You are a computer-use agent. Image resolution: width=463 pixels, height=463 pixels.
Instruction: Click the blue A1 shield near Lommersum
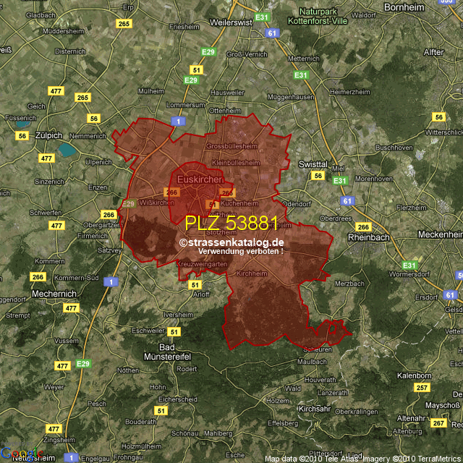[178, 122]
